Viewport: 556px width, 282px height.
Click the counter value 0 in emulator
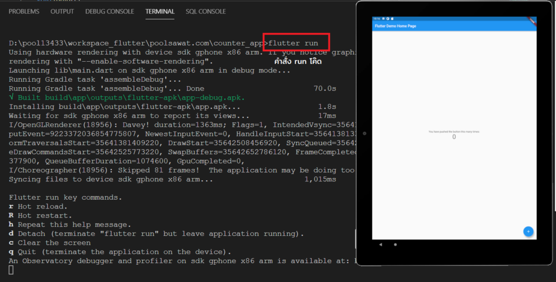(454, 137)
